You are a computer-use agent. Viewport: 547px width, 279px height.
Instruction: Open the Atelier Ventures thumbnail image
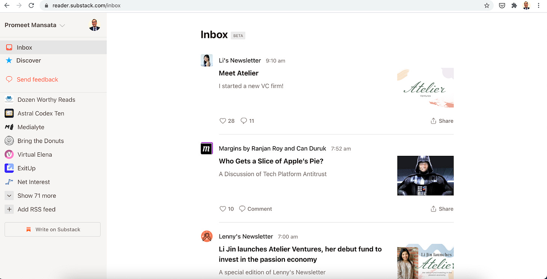425,87
